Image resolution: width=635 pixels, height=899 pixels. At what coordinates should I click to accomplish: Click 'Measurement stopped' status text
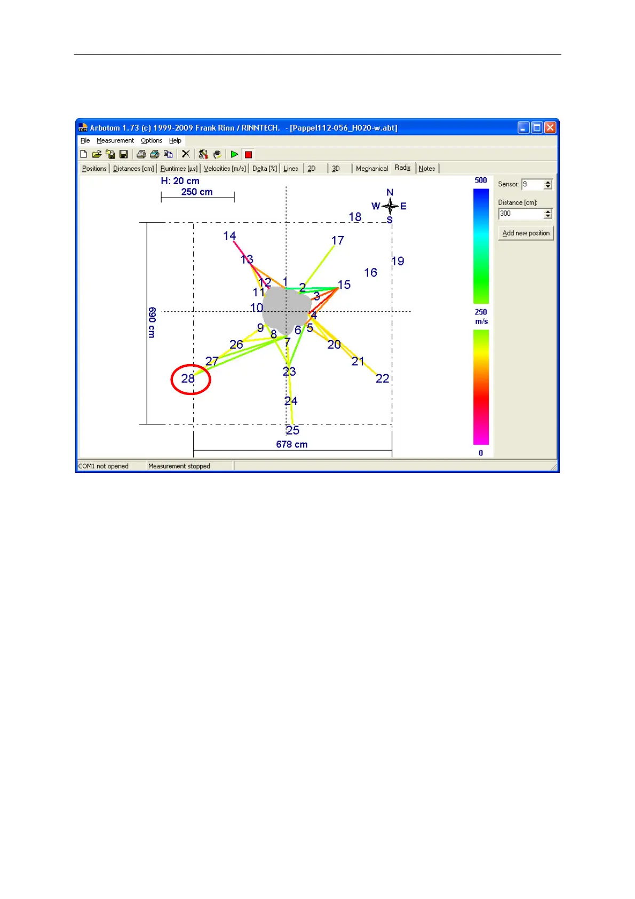click(x=179, y=466)
